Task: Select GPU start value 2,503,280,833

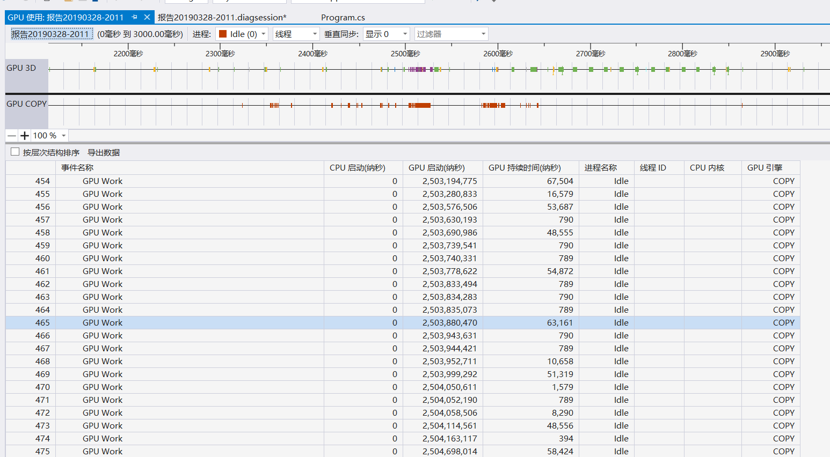Action: pos(450,194)
